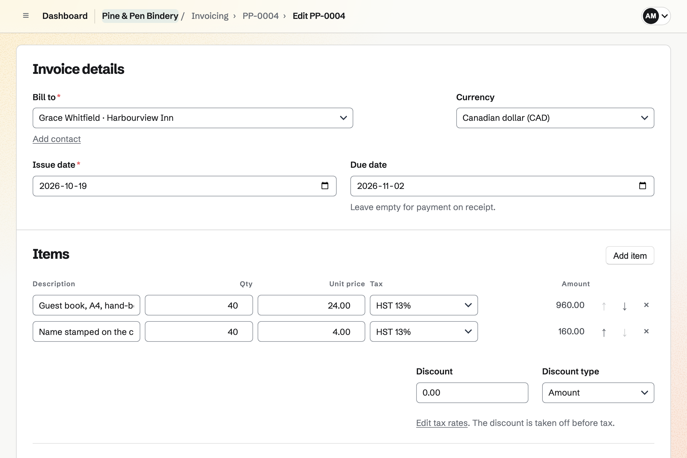Click the Issue date value 2026-10-19

(x=63, y=186)
